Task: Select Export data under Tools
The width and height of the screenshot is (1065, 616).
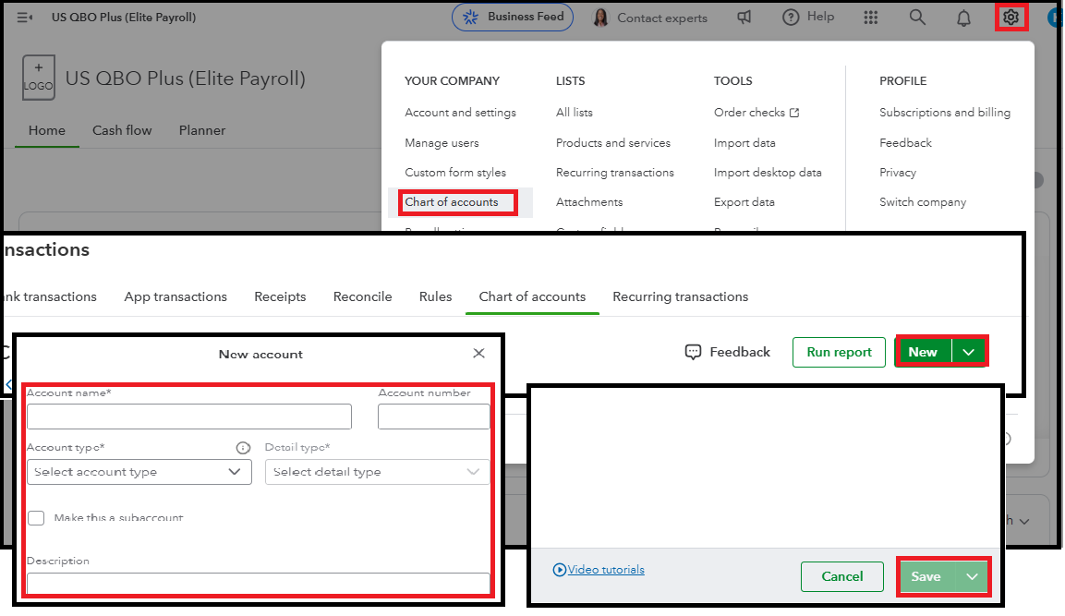Action: coord(744,202)
